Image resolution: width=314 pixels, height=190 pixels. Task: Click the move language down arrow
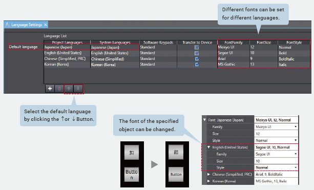[x=78, y=89]
